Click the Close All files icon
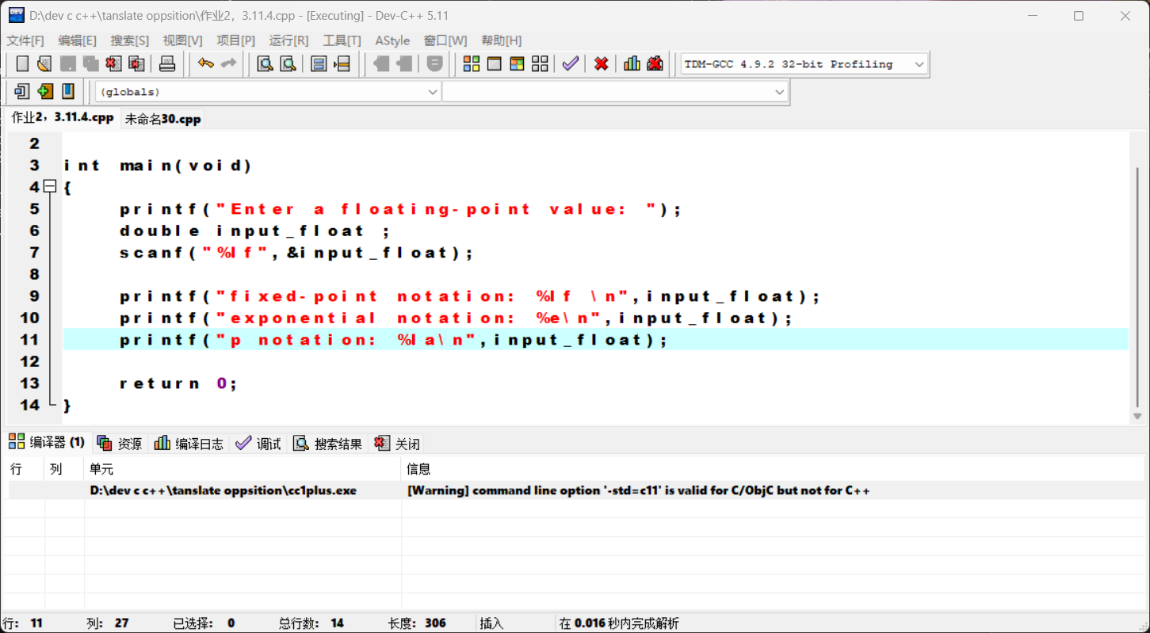Screen dimensions: 1150x633 pos(136,64)
